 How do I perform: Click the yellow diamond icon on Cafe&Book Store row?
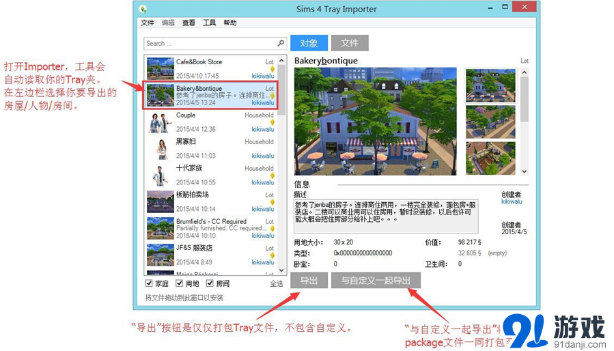(x=272, y=69)
